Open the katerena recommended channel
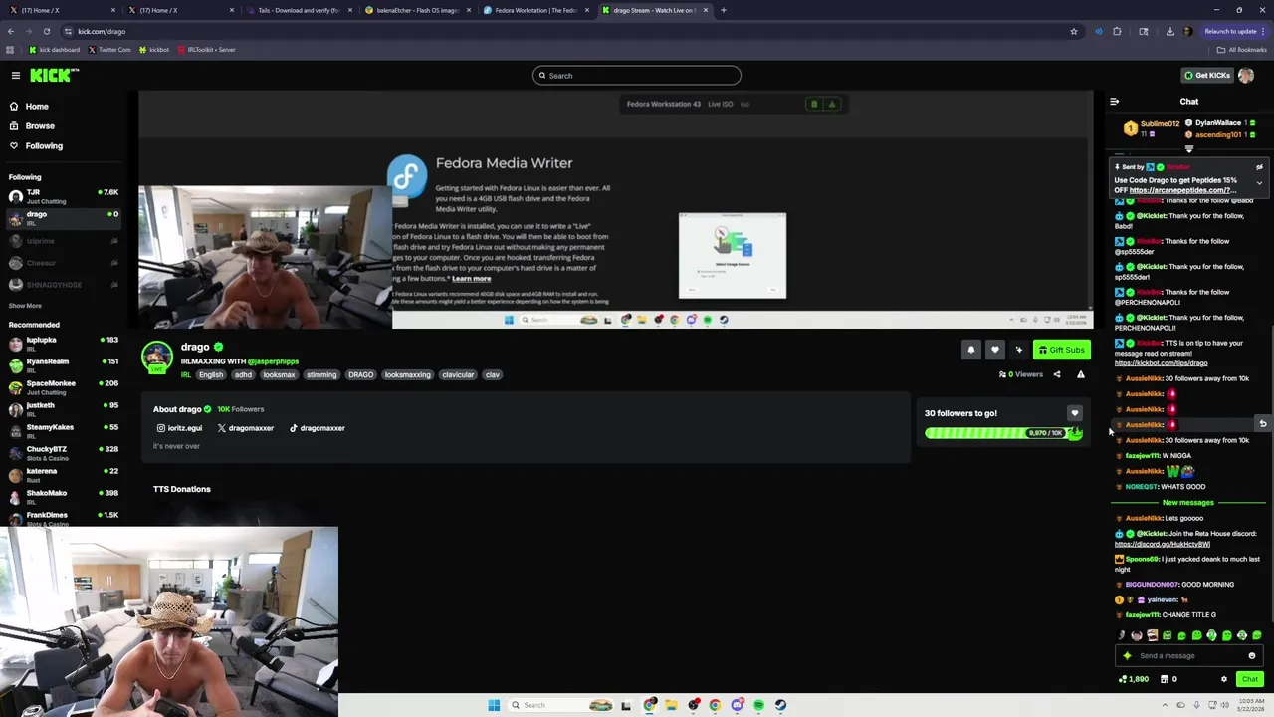1274x717 pixels. (62, 474)
